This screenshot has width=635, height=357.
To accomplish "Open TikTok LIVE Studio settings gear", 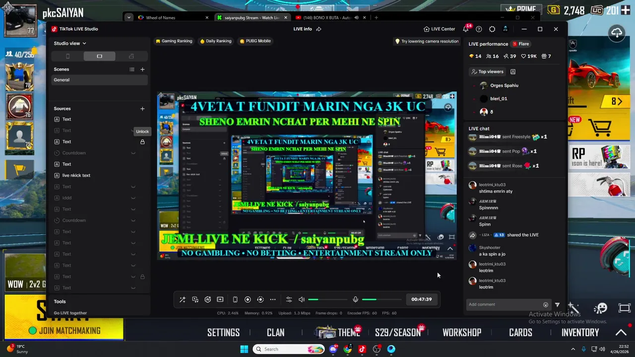I will [492, 29].
